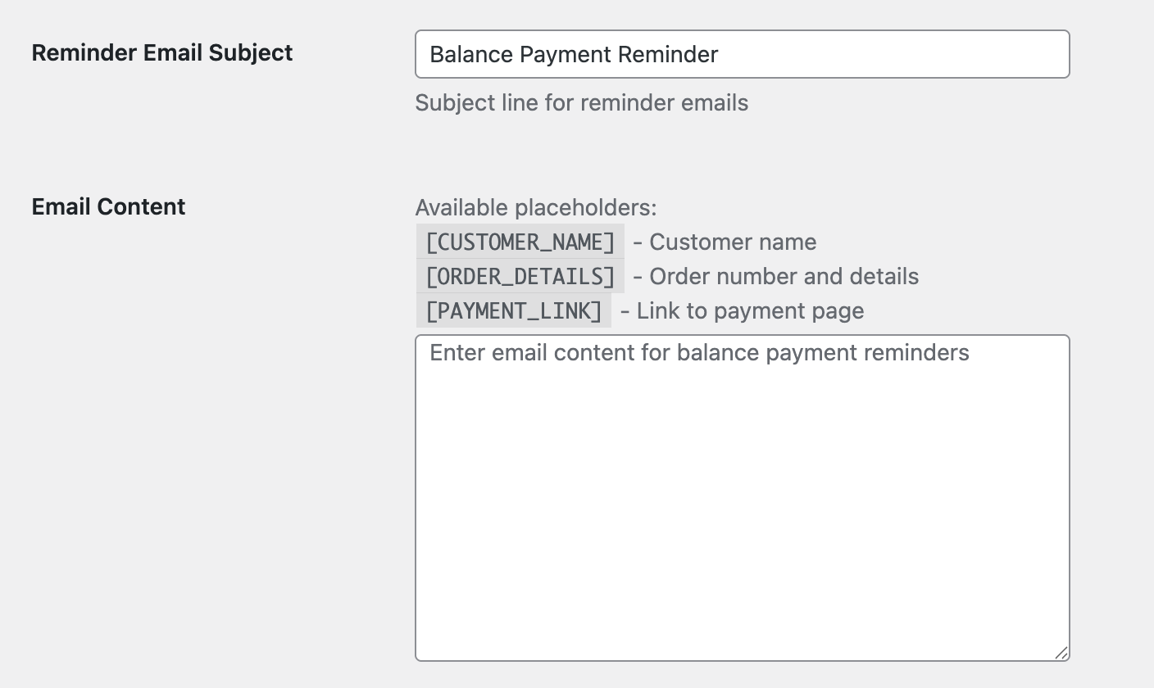Place cursor after "Reminder" in subject field
This screenshot has height=688, width=1154.
[720, 55]
